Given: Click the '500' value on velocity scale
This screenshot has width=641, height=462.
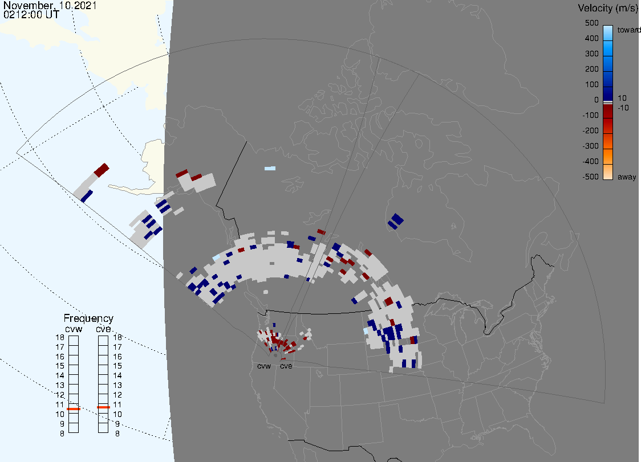Looking at the screenshot, I should tap(591, 23).
